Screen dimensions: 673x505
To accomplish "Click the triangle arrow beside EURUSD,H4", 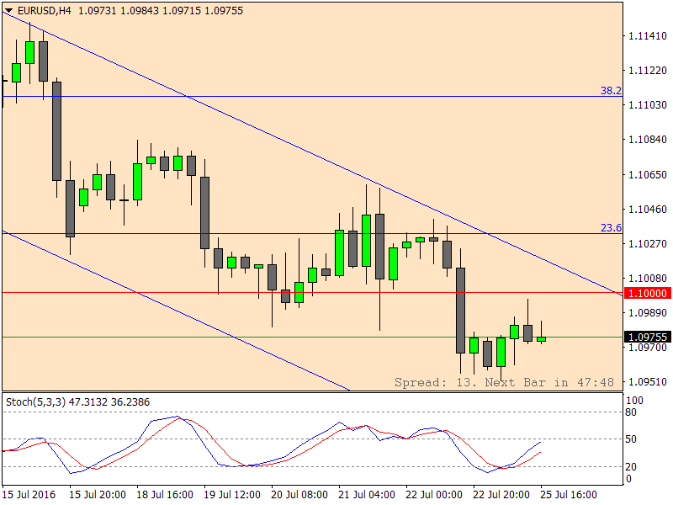I will [9, 10].
